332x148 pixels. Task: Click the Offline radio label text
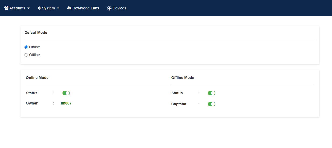(34, 55)
